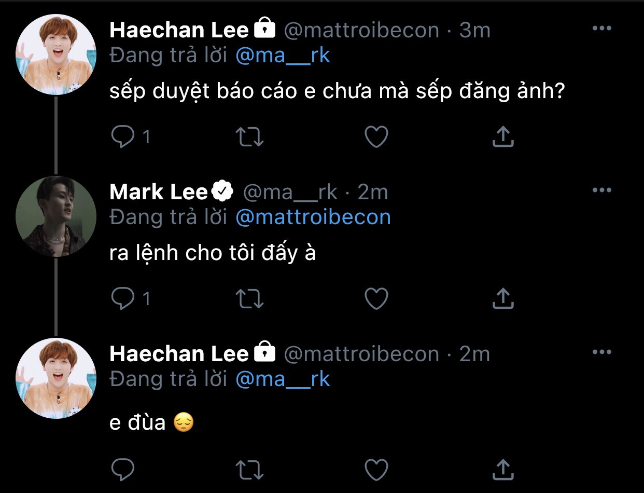This screenshot has width=644, height=493.
Task: Open Mark Lee's profile picture
Action: (x=56, y=216)
